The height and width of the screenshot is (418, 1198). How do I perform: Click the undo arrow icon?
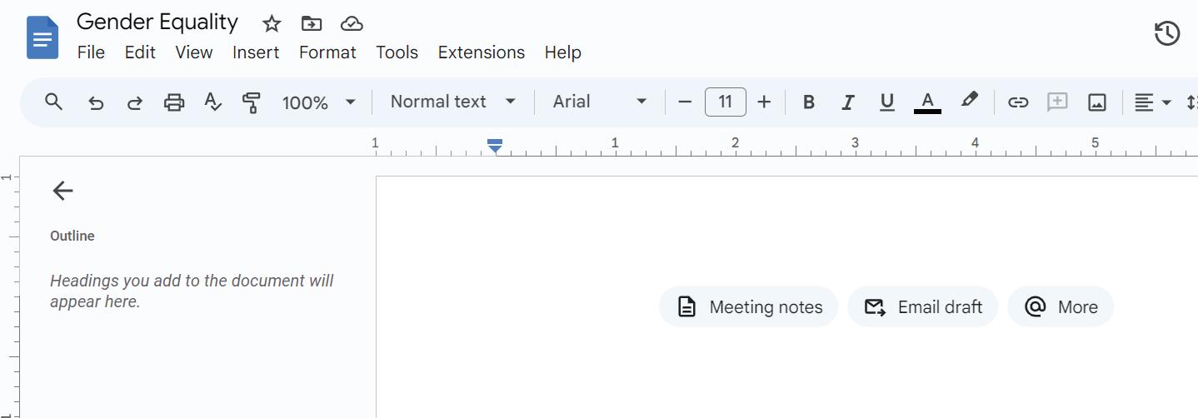click(96, 102)
